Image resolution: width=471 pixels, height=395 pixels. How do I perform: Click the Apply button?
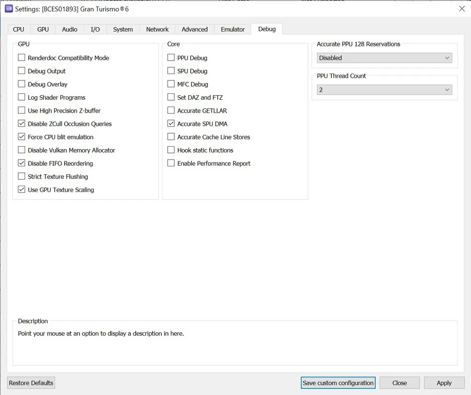click(x=444, y=383)
